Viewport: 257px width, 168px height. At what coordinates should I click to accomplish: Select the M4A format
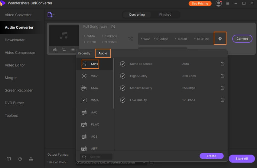(x=95, y=88)
